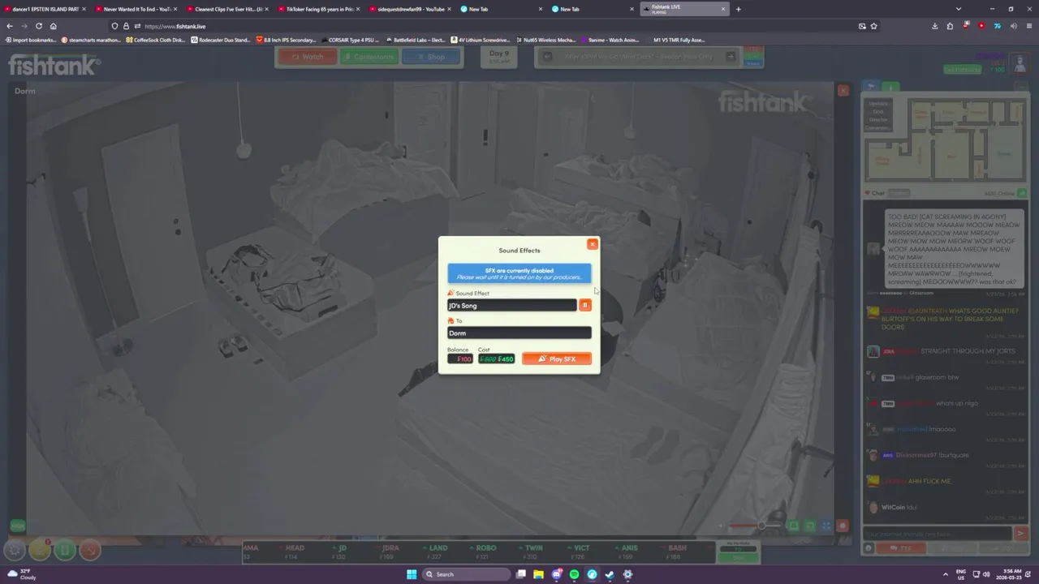
Task: Open the Sound Effect dropdown showing JD's Song
Action: tap(511, 306)
